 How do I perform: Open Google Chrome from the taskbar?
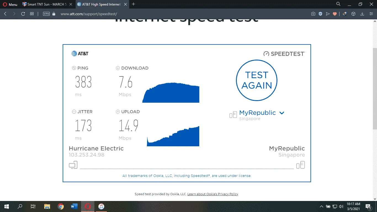point(61,206)
